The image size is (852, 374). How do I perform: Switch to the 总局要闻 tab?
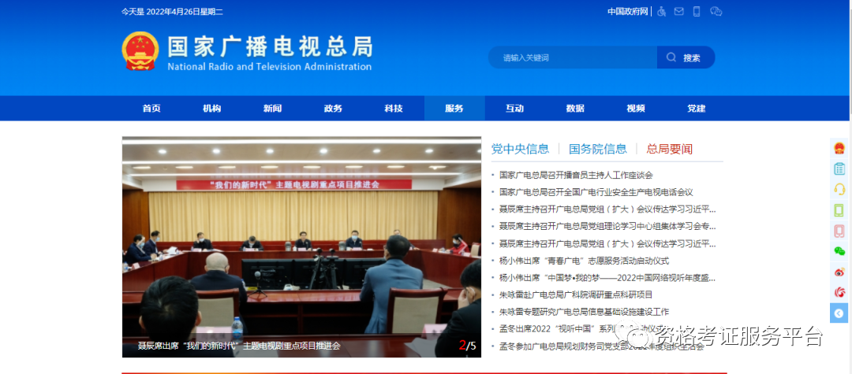(x=670, y=149)
